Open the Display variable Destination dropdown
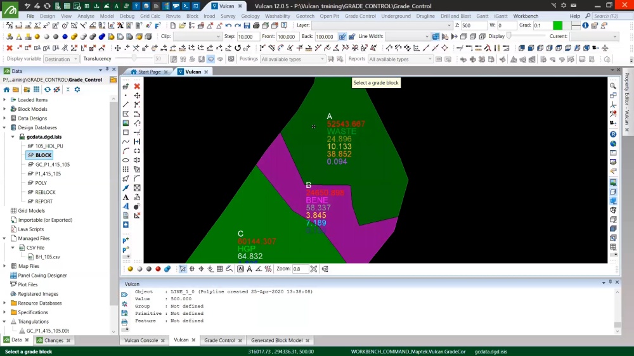 point(61,59)
